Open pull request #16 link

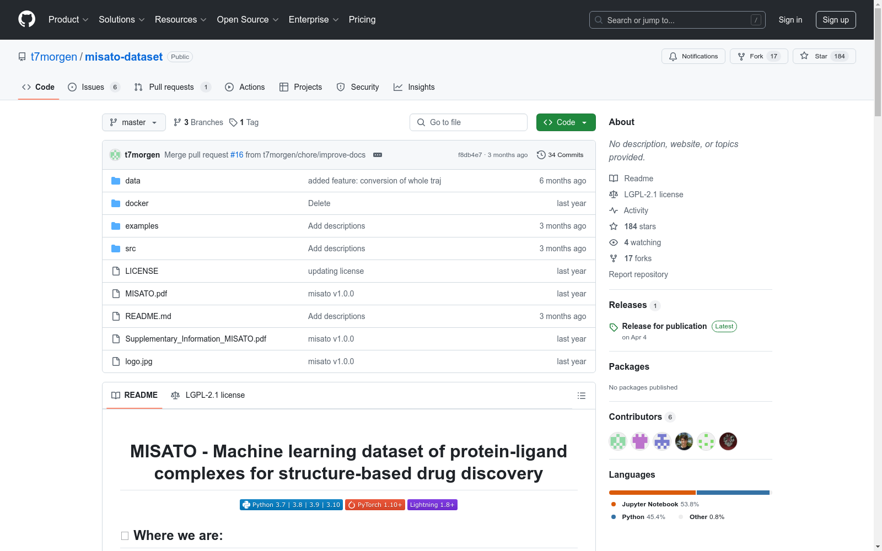[236, 155]
